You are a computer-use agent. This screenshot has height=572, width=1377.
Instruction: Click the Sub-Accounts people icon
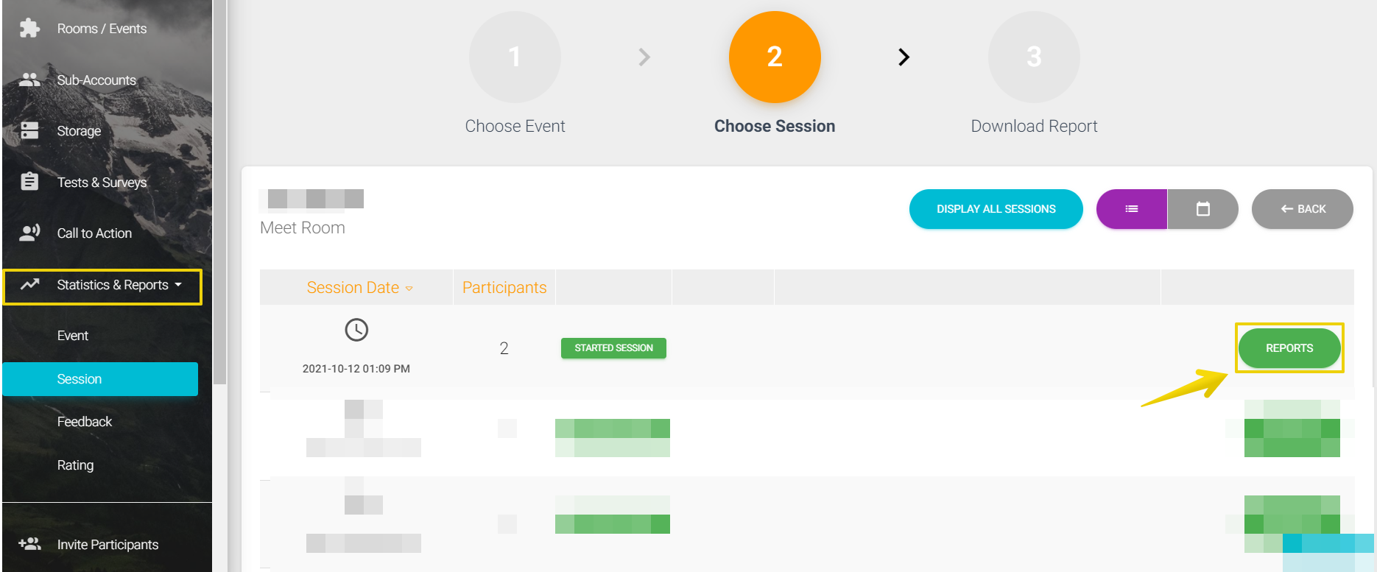pyautogui.click(x=29, y=80)
